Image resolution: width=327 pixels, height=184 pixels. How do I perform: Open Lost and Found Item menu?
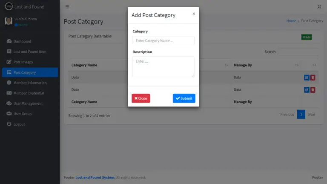point(30,52)
